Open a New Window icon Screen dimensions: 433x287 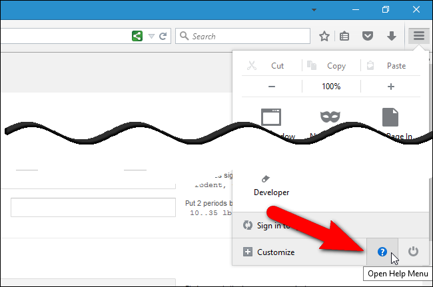[271, 117]
